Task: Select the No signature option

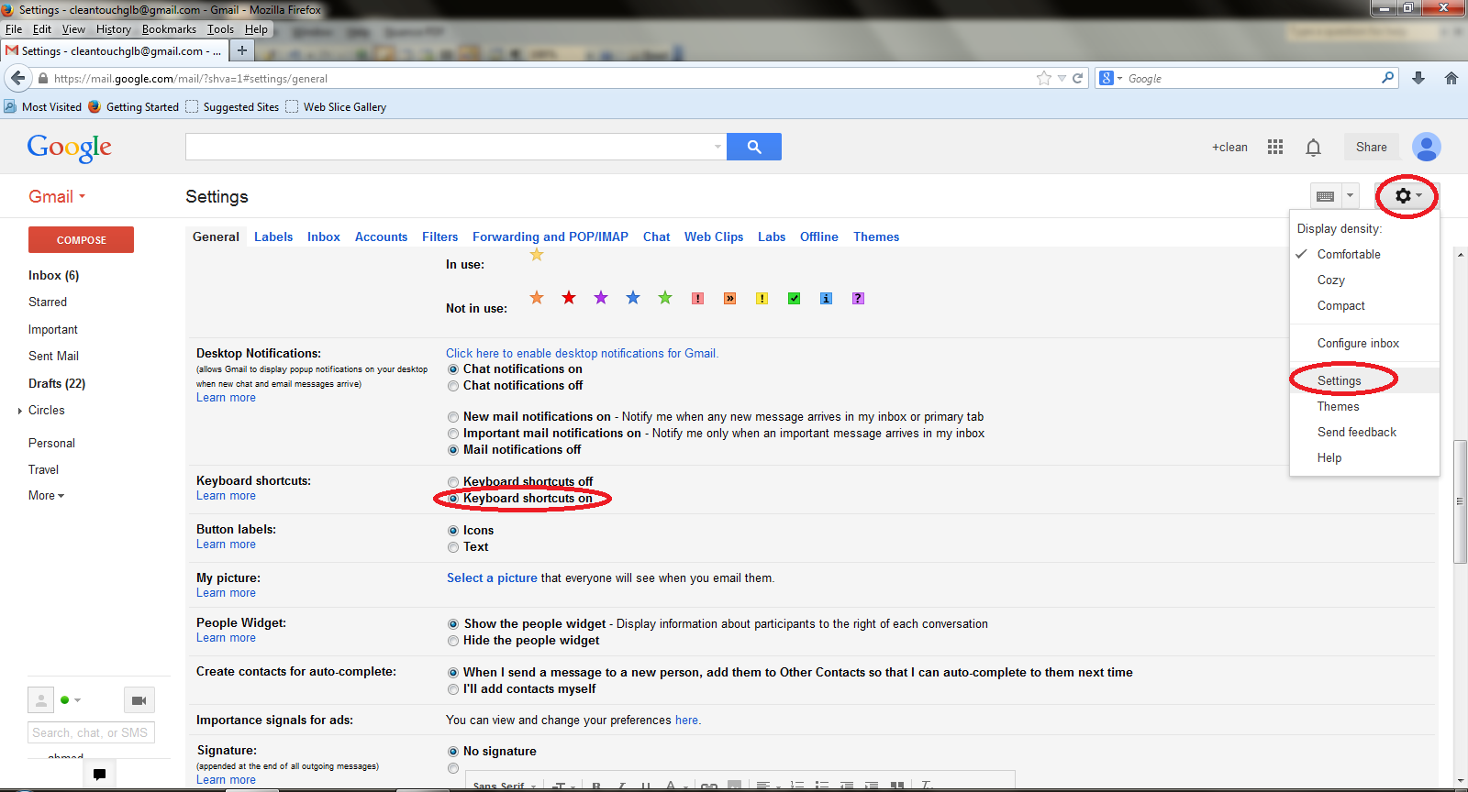Action: pos(453,752)
